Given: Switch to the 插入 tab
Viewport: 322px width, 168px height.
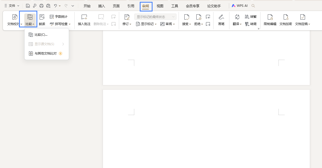Looking at the screenshot, I should (x=102, y=6).
